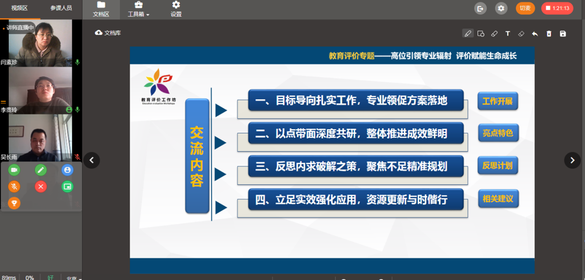Stop recording via the red timer button
This screenshot has height=280, width=585.
557,8
